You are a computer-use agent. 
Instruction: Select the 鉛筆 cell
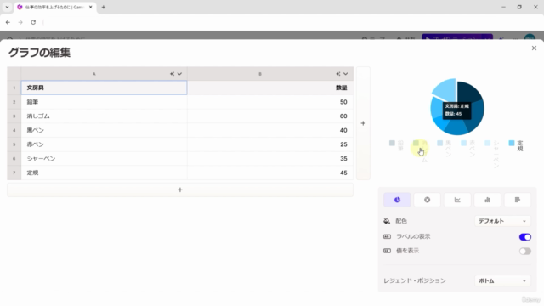[104, 102]
